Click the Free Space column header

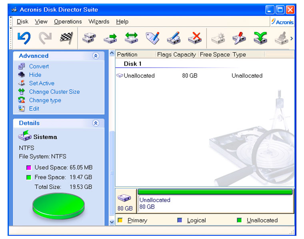pyautogui.click(x=215, y=55)
